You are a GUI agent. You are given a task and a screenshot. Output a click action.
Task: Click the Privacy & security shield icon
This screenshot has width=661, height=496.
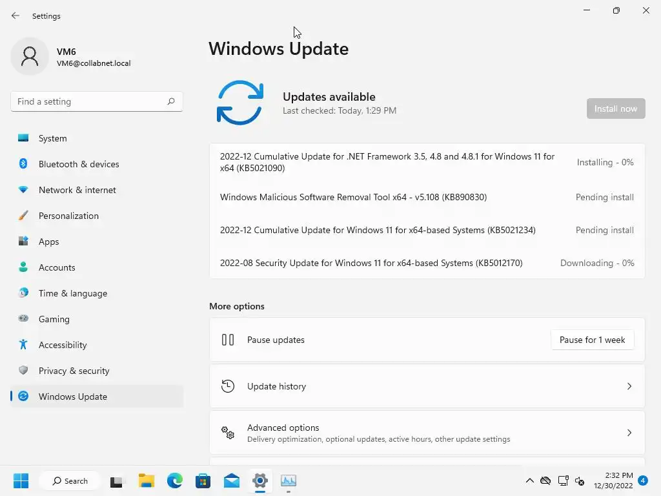tap(23, 370)
